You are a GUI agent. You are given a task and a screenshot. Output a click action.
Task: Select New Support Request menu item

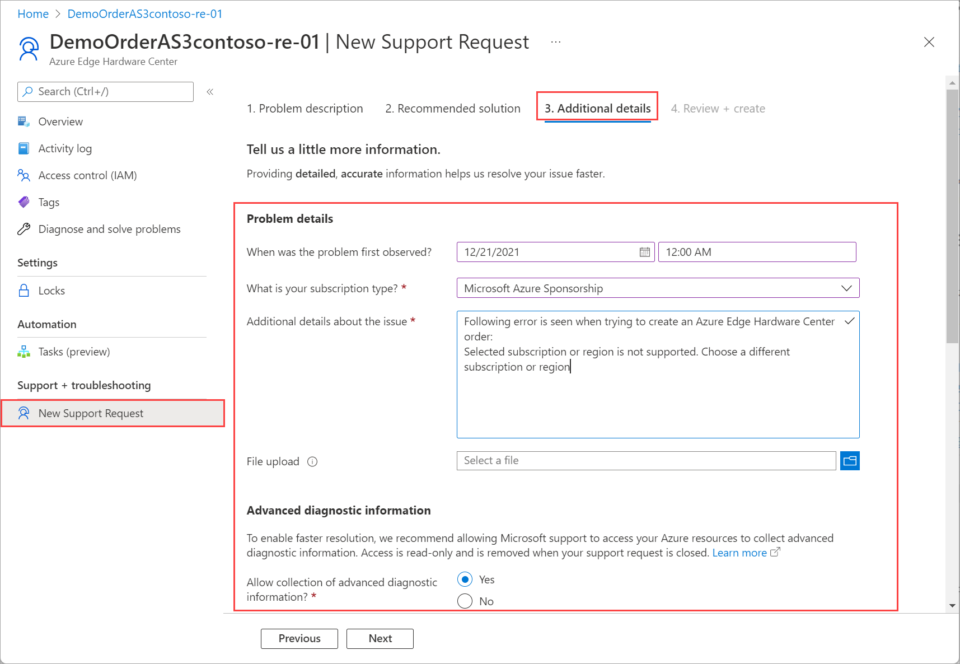[x=113, y=413]
